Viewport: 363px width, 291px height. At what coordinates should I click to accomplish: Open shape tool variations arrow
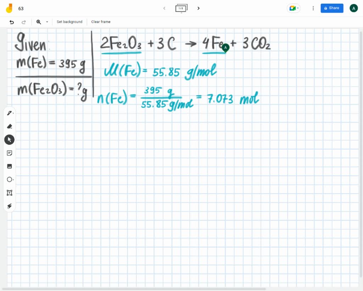pyautogui.click(x=13, y=179)
